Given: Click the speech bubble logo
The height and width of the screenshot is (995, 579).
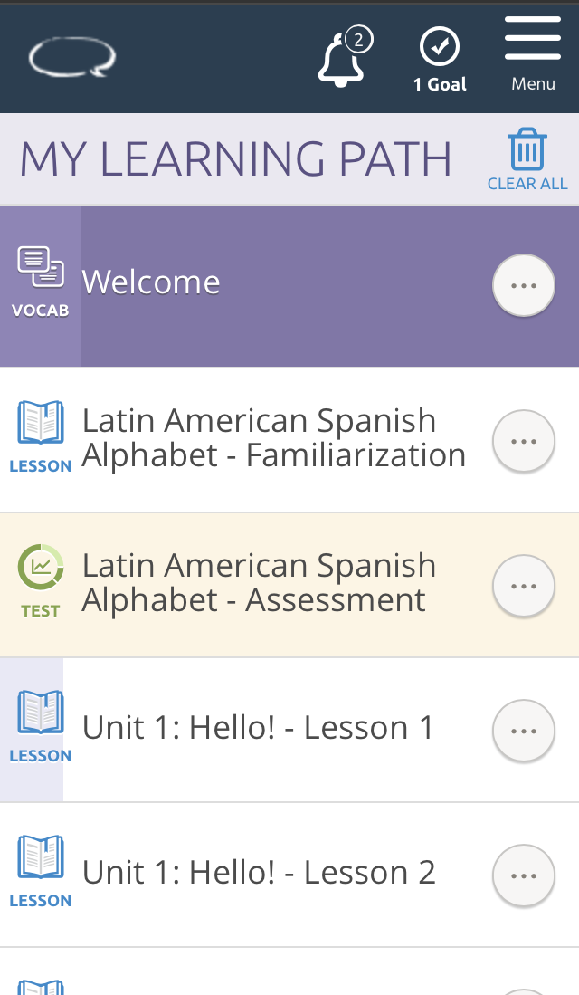Looking at the screenshot, I should click(72, 58).
